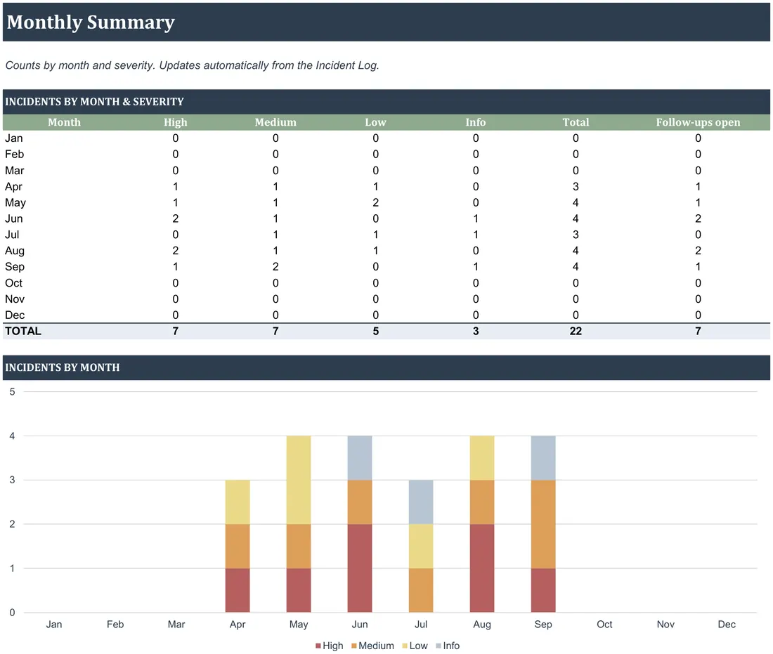Select the Month column header
773x654 pixels.
point(64,122)
